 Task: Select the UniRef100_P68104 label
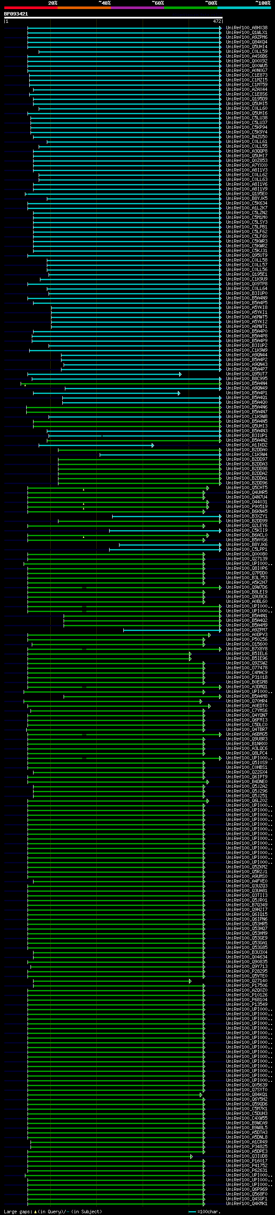247,999
